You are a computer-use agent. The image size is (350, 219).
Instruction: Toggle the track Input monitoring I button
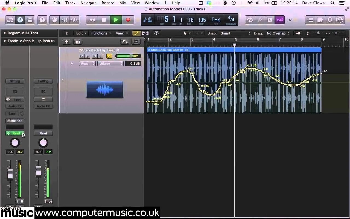100,56
